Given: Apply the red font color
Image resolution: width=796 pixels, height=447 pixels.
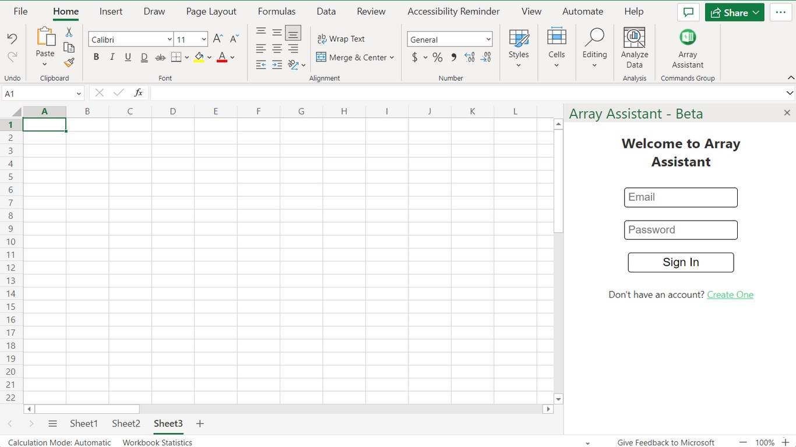Looking at the screenshot, I should [221, 57].
